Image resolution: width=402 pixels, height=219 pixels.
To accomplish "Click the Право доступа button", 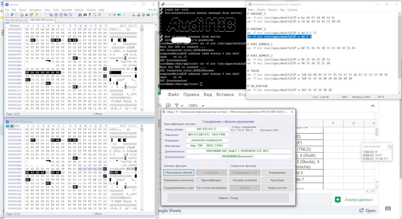I will (x=277, y=188).
